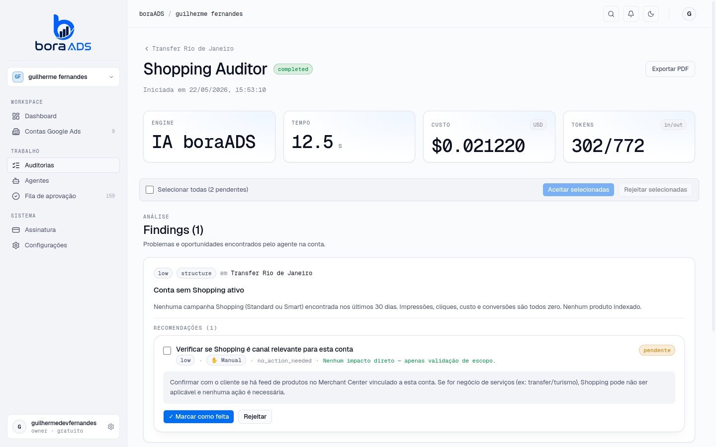Screen dimensions: 716x447
Task: Click the Fila de aprovação check-circle icon
Action: coord(16,196)
